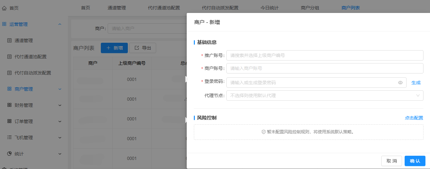Screen dimensions: 430x169
Task: Click the 点击配置 risk control link
Action: pyautogui.click(x=414, y=118)
